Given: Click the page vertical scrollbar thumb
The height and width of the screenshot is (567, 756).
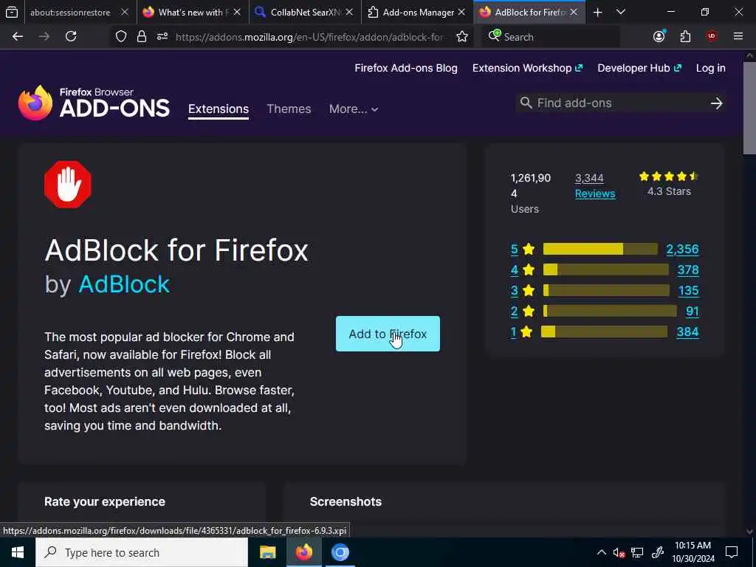Looking at the screenshot, I should point(749,109).
